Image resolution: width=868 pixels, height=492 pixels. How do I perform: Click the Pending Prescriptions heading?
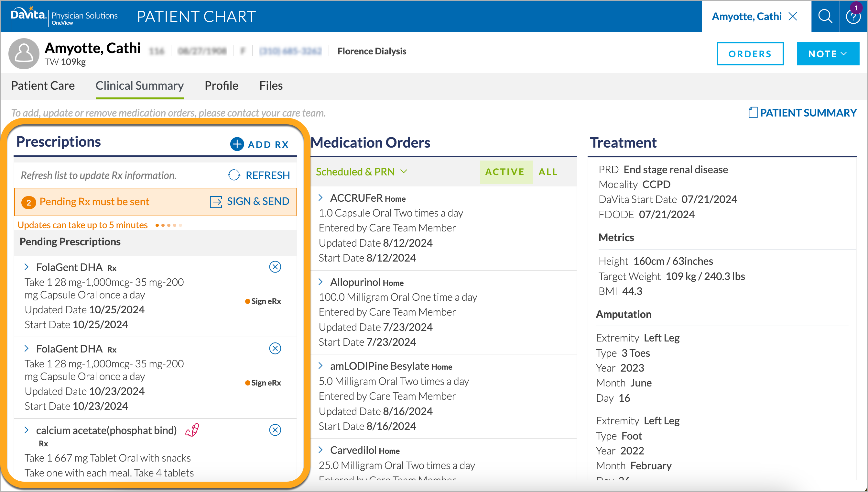pos(70,241)
